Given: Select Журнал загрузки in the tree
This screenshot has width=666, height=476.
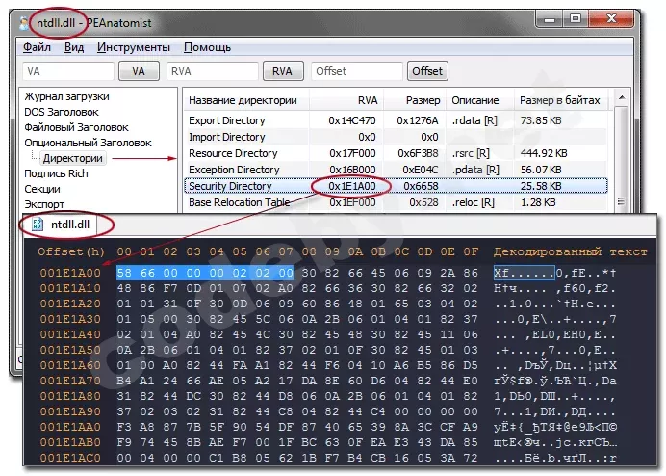Looking at the screenshot, I should click(66, 96).
